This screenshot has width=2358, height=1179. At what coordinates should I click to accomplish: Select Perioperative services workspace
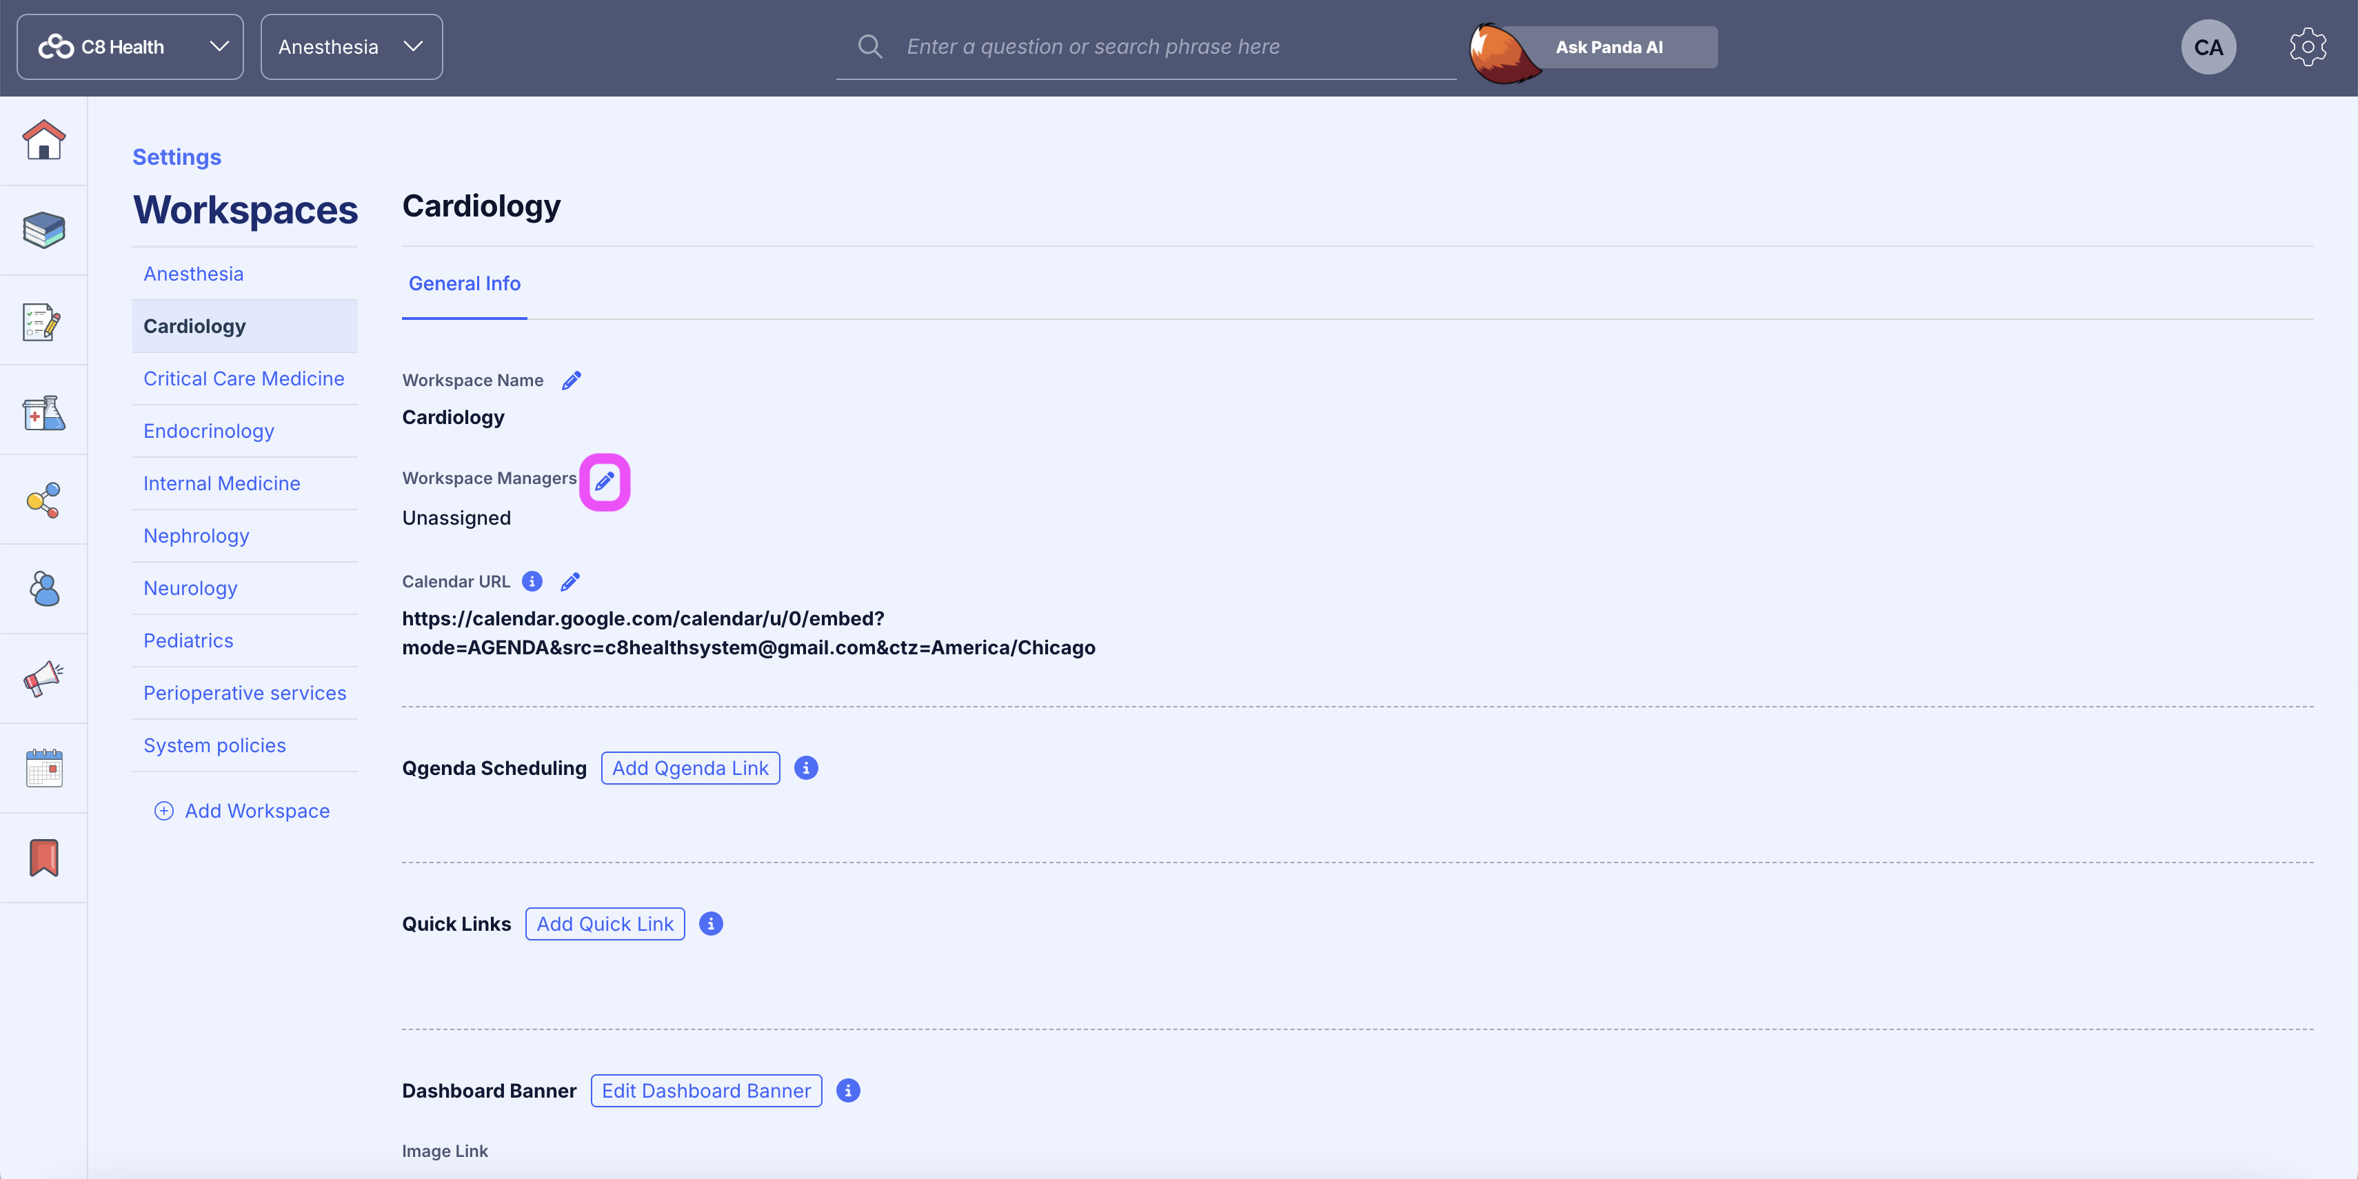pos(244,693)
